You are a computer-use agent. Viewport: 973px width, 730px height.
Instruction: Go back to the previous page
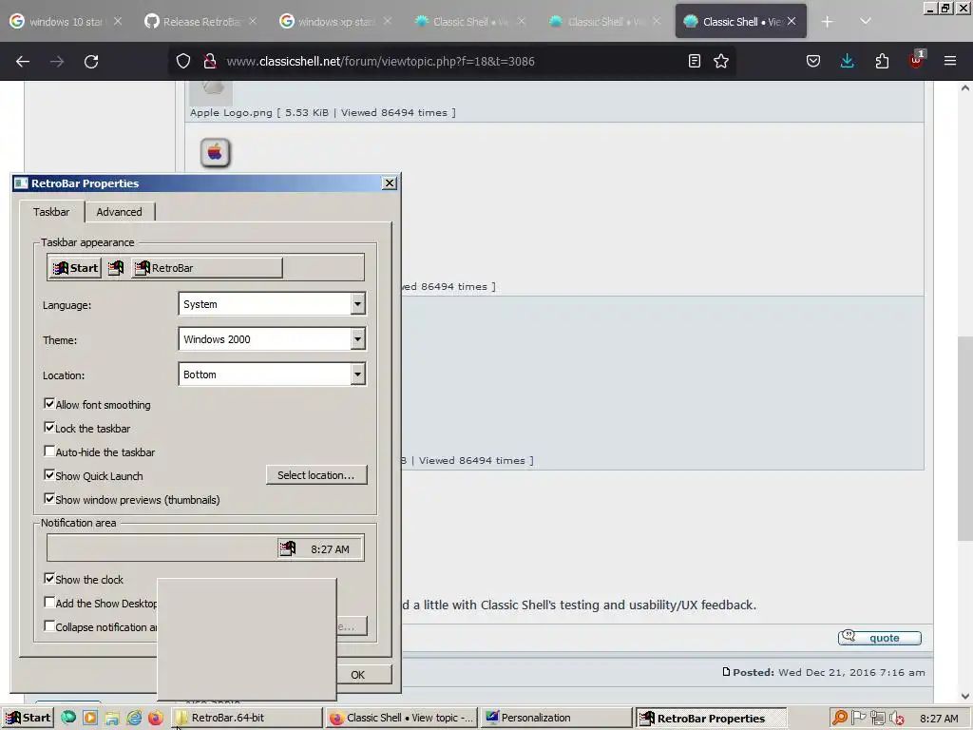(23, 62)
